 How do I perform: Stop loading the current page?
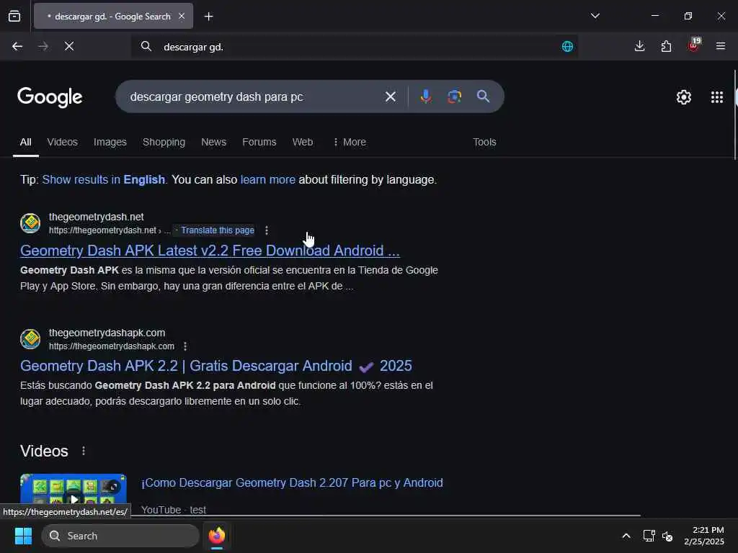69,46
